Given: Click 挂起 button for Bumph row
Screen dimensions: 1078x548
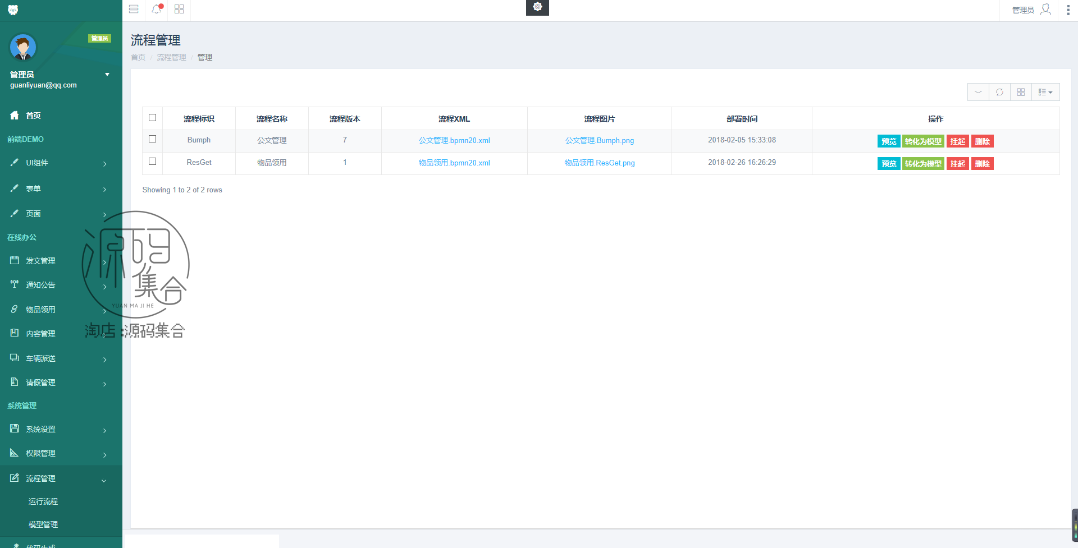Looking at the screenshot, I should (958, 141).
